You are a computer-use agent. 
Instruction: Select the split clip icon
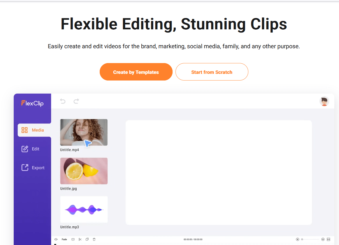(x=73, y=239)
